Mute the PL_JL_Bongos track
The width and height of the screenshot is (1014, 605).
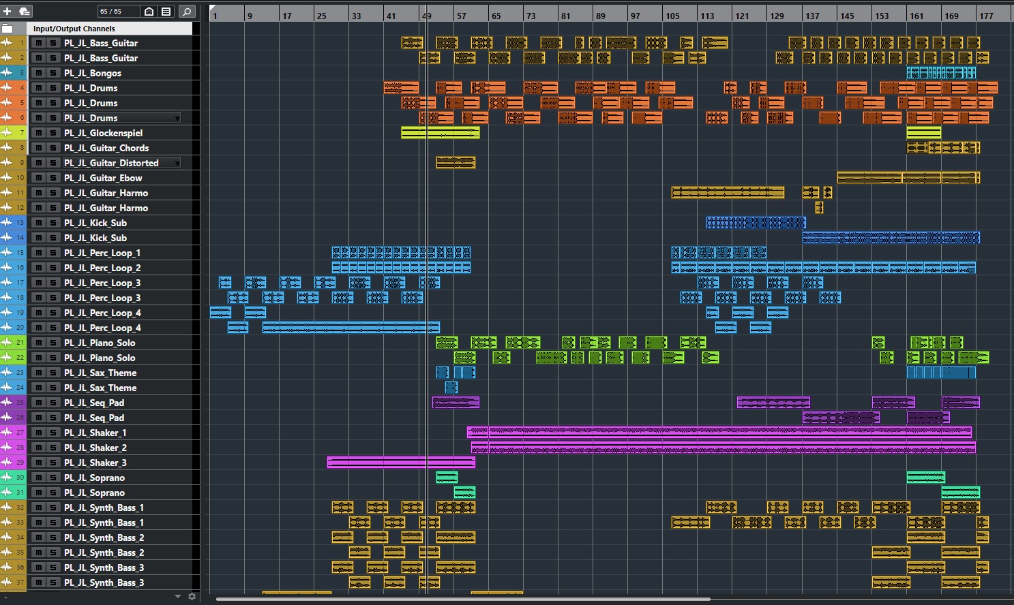[x=39, y=73]
